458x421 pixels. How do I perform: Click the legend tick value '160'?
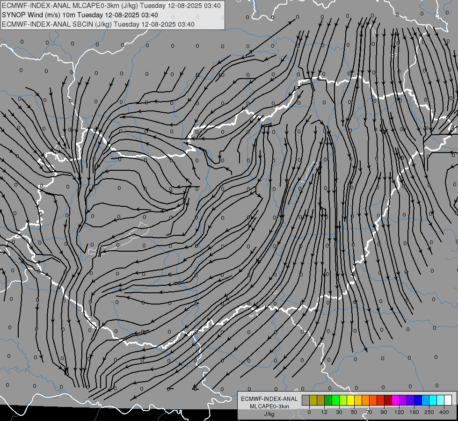pyautogui.click(x=414, y=412)
